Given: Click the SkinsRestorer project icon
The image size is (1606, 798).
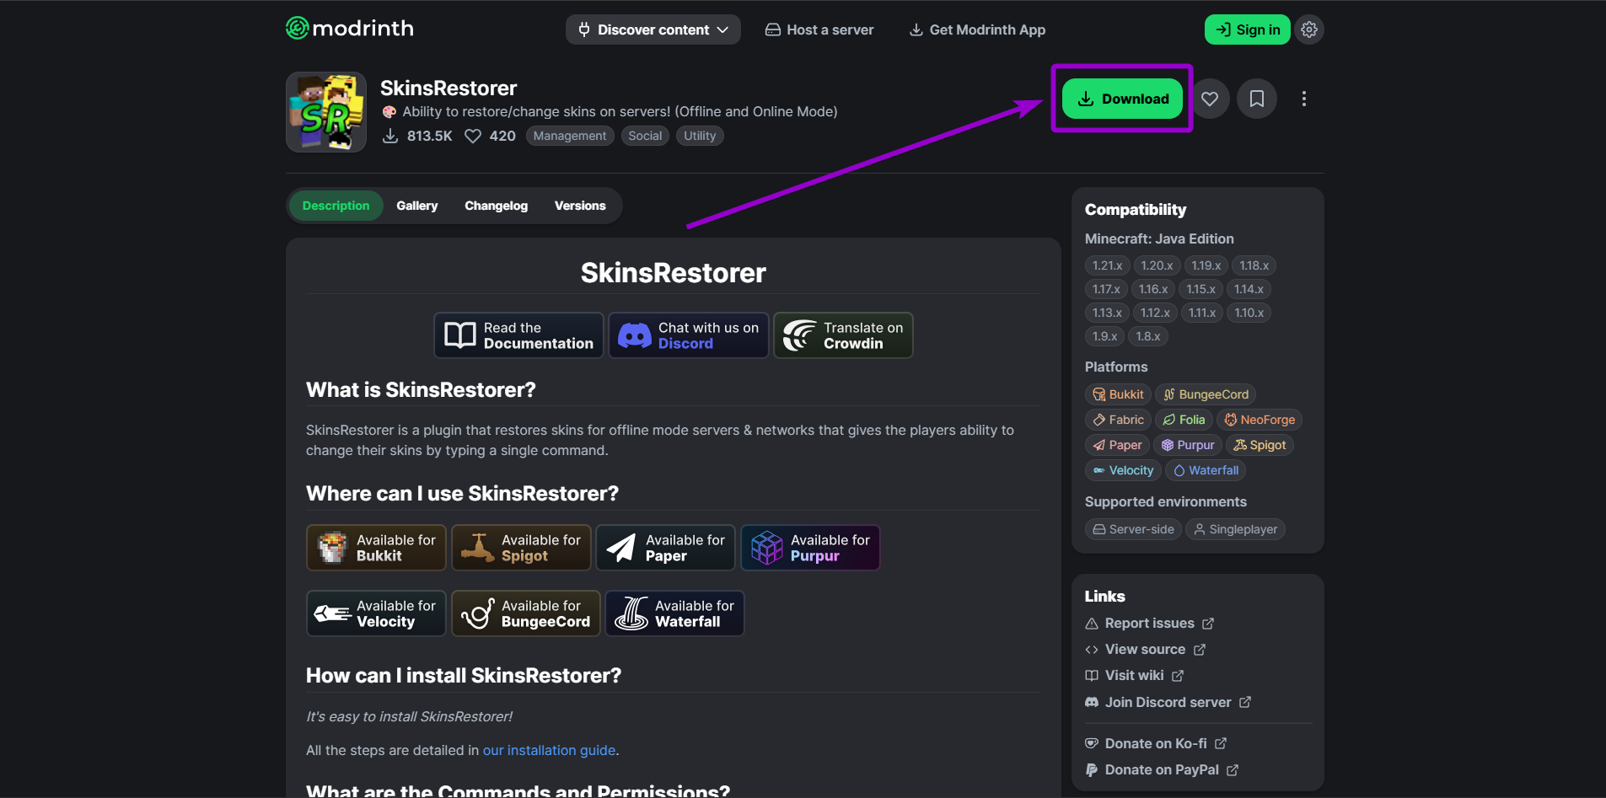Looking at the screenshot, I should [326, 112].
